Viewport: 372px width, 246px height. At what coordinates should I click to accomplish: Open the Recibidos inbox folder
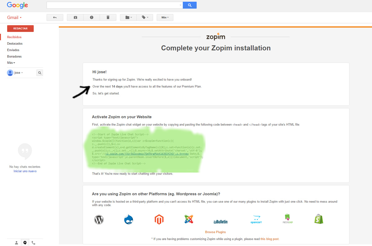tap(14, 37)
